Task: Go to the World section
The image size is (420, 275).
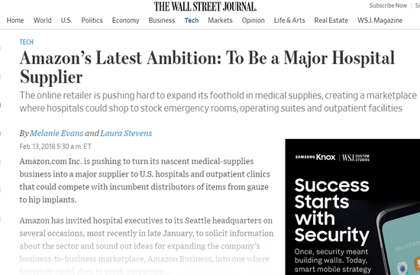Action: click(42, 21)
